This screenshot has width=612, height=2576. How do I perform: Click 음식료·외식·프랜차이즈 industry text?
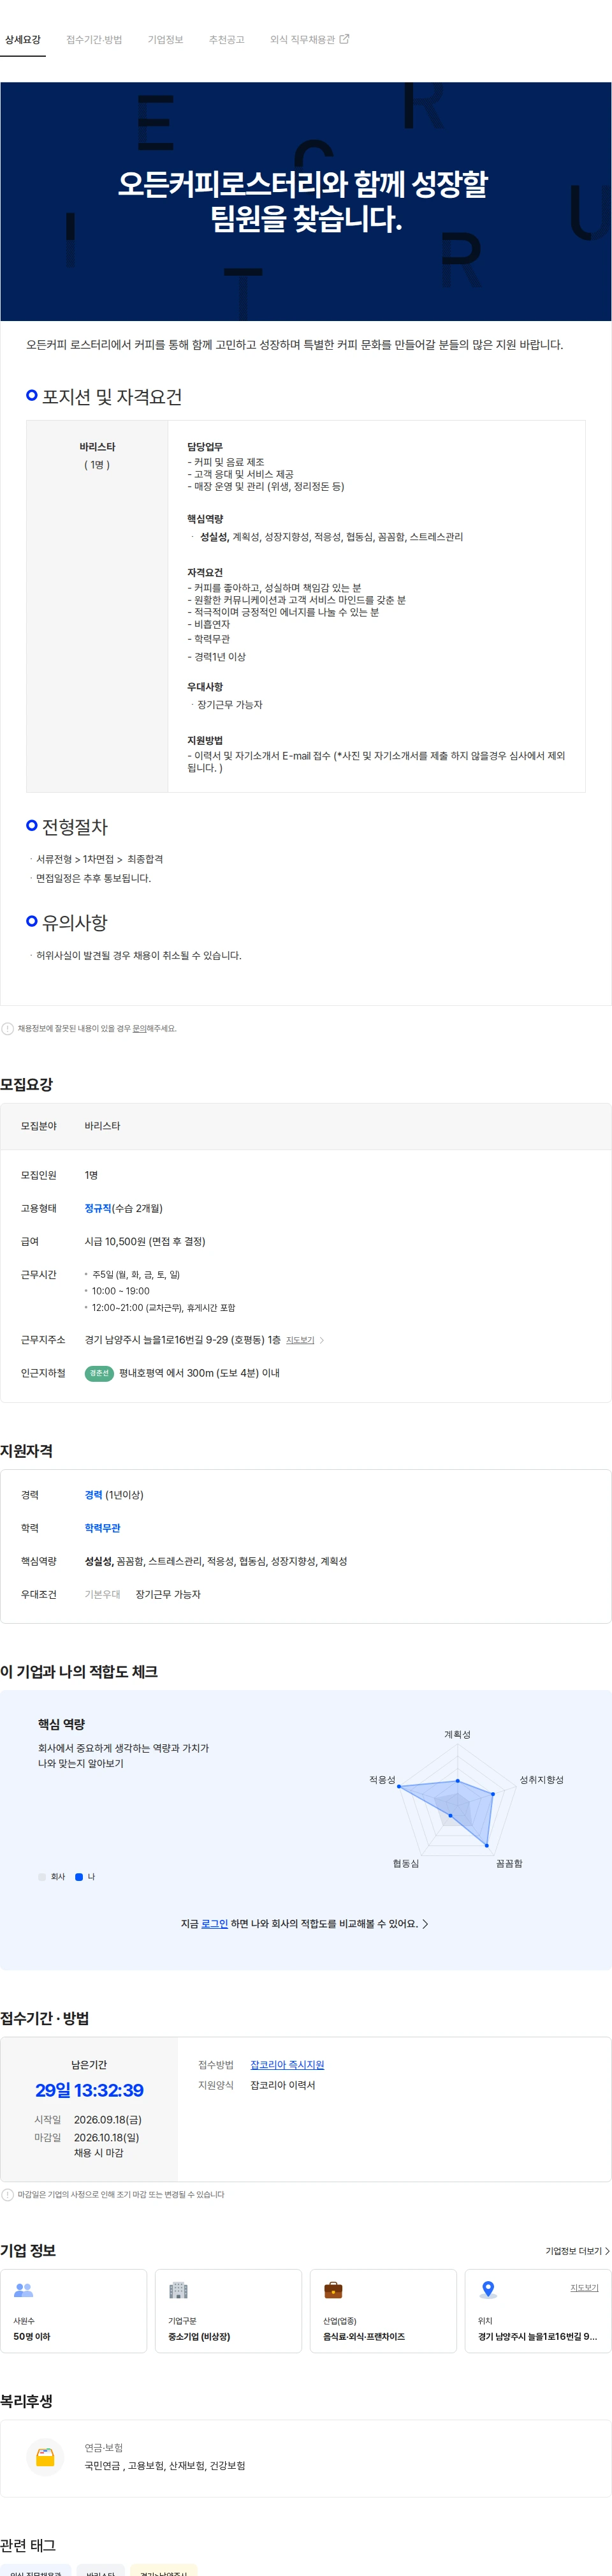click(x=363, y=2336)
